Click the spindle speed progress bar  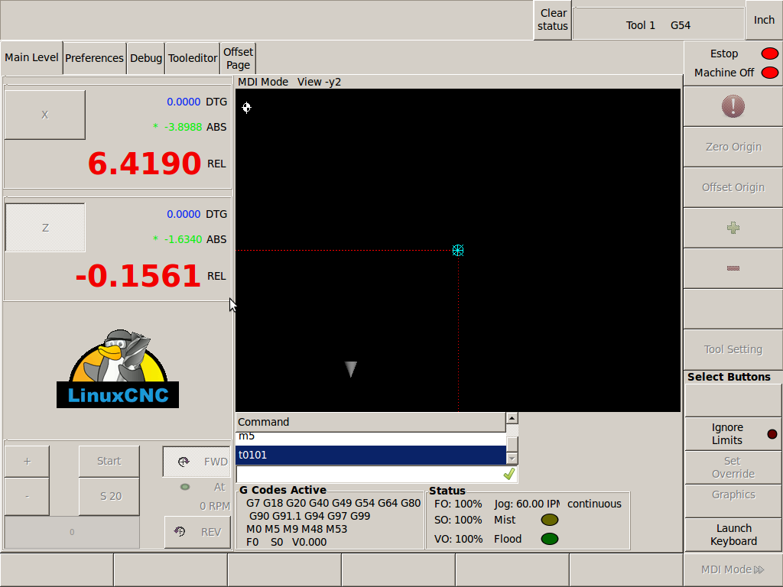click(x=72, y=532)
